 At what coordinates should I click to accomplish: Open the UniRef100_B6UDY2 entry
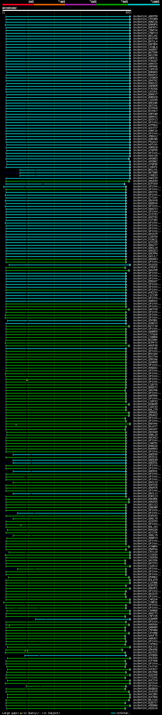(145, 75)
